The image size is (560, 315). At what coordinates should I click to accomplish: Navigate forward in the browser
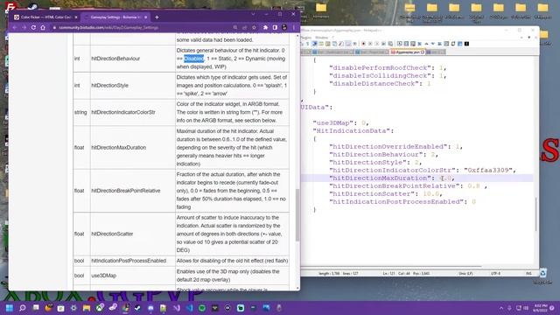[x=24, y=27]
